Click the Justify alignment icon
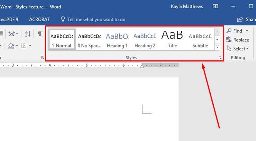 1,34
